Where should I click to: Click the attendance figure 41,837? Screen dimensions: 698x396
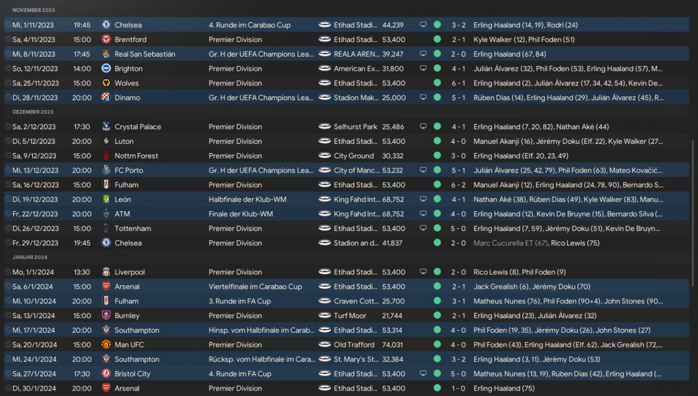(393, 243)
